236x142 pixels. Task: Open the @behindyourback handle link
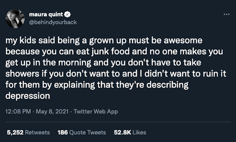point(53,22)
